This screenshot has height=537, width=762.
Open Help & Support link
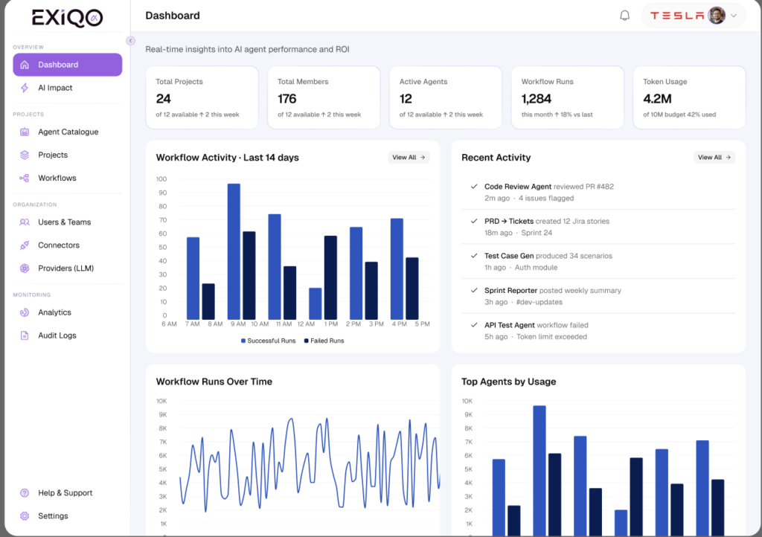pyautogui.click(x=65, y=492)
